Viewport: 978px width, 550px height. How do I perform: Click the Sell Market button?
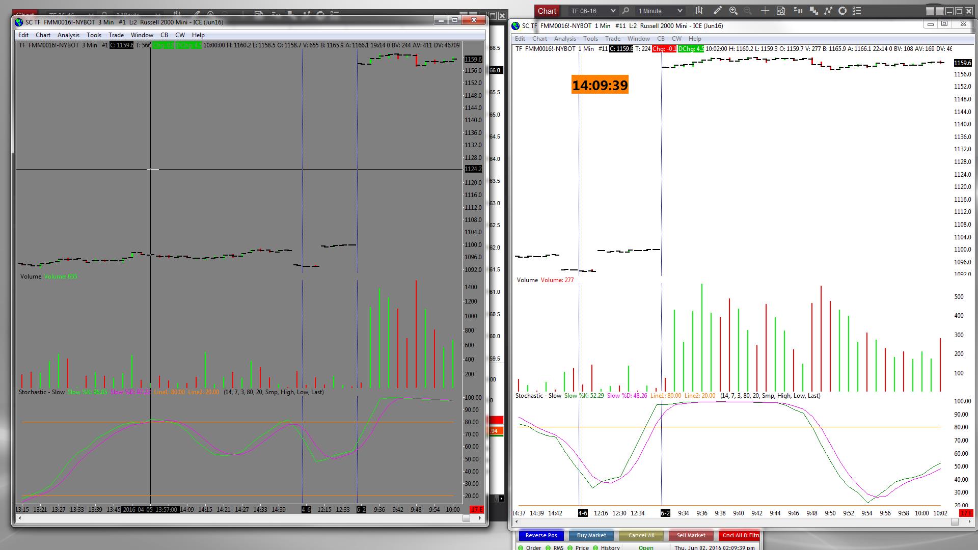coord(691,535)
